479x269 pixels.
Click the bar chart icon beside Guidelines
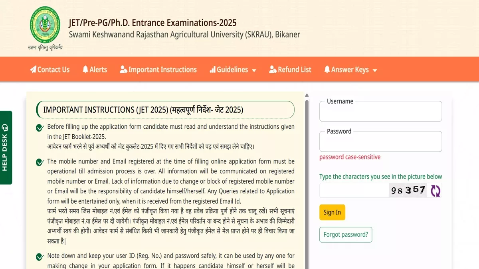213,70
